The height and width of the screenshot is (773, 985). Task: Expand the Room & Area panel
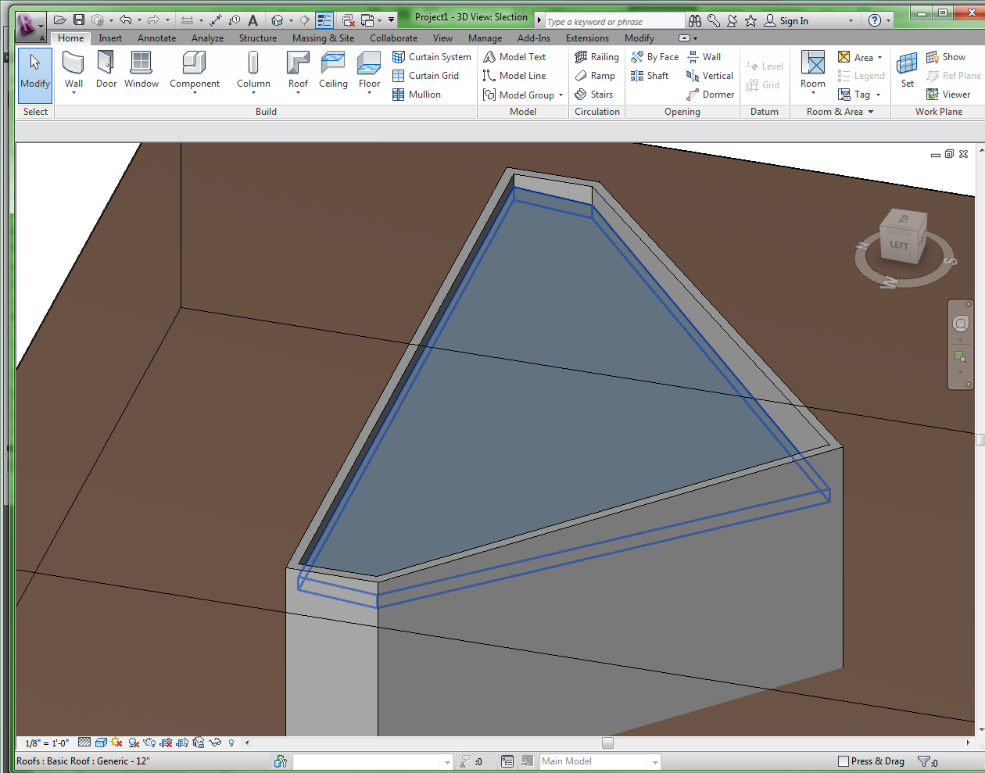click(840, 112)
